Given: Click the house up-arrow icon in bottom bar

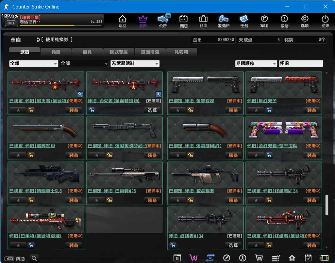Looking at the screenshot, I should [292, 258].
